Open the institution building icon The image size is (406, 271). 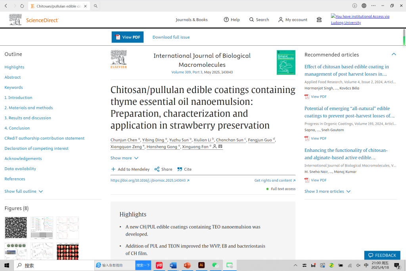coord(319,20)
